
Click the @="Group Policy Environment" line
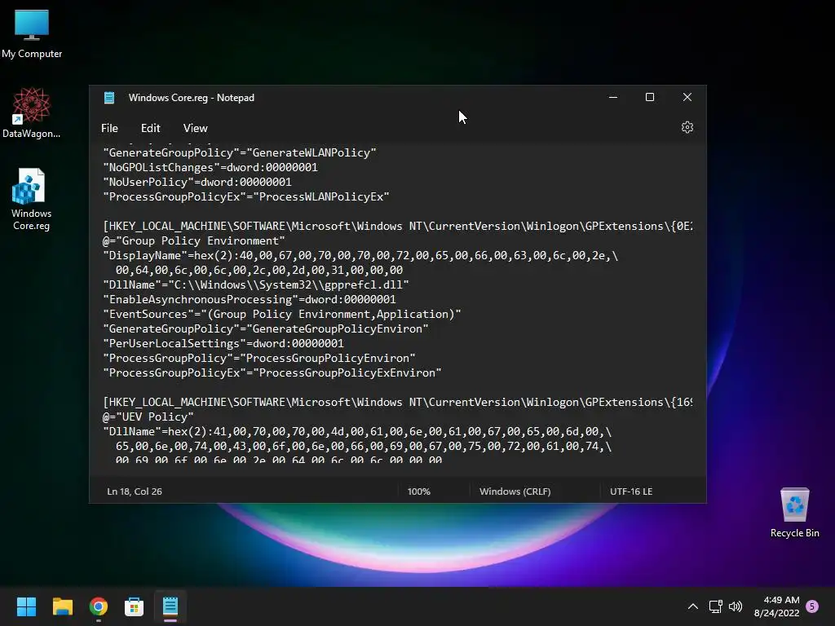194,240
